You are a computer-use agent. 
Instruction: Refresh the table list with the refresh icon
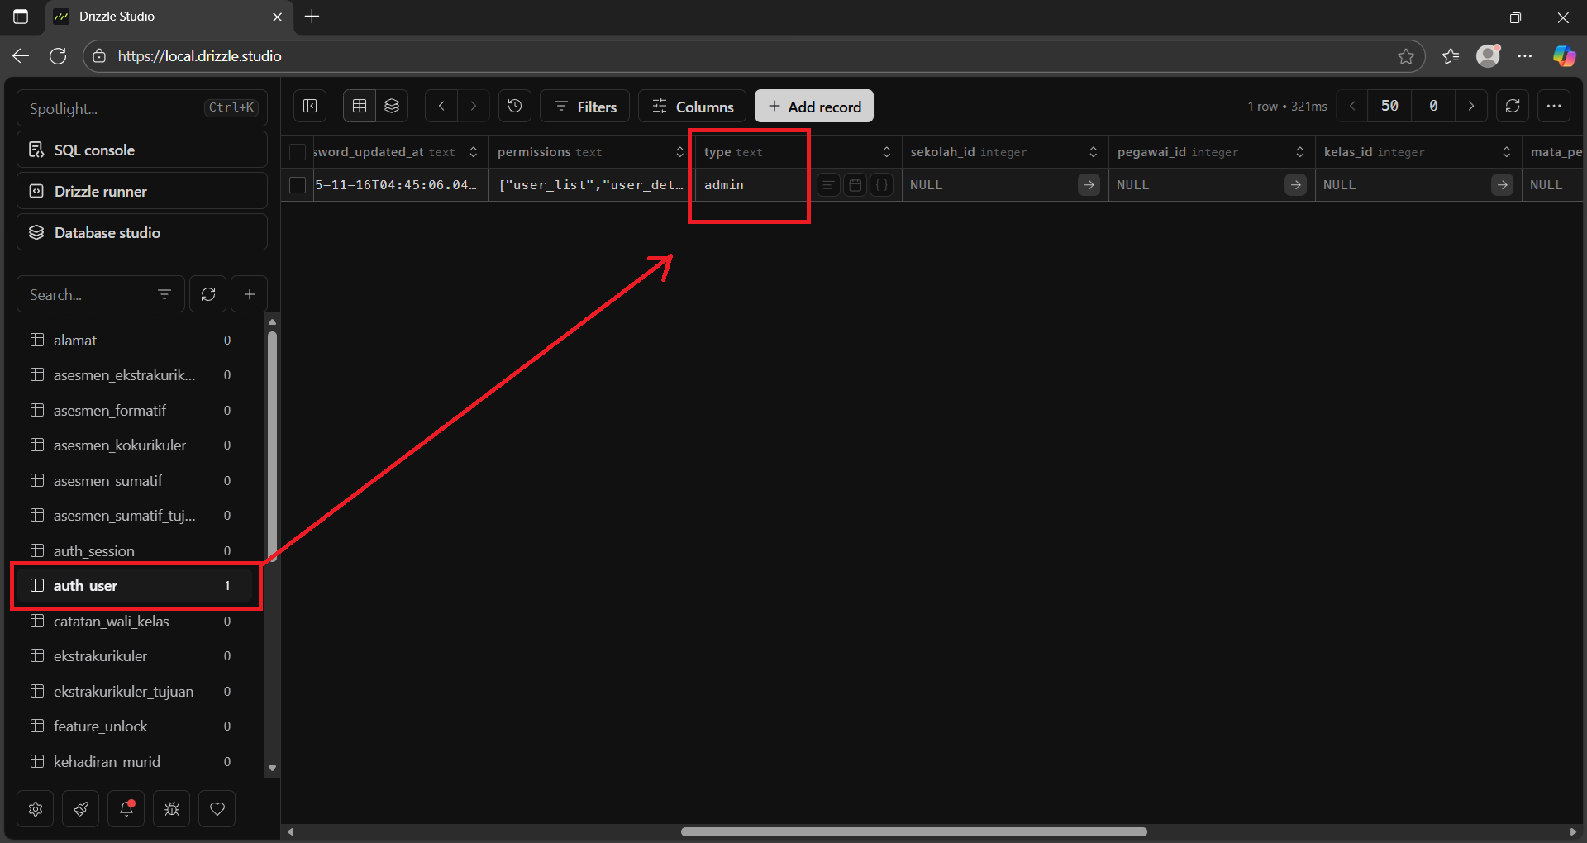click(x=207, y=293)
